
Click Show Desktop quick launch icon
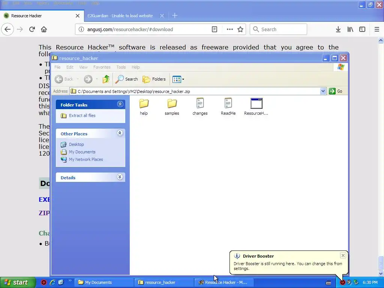pos(61,282)
